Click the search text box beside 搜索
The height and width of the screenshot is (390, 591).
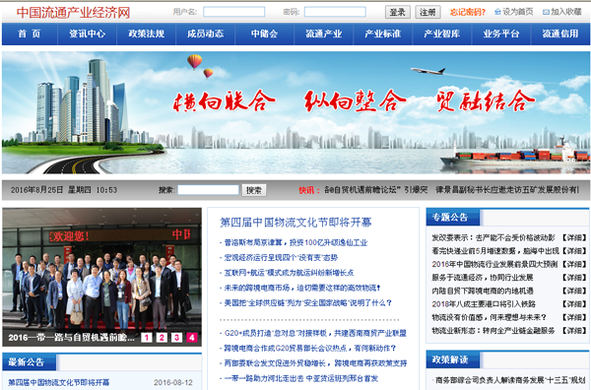coord(208,190)
